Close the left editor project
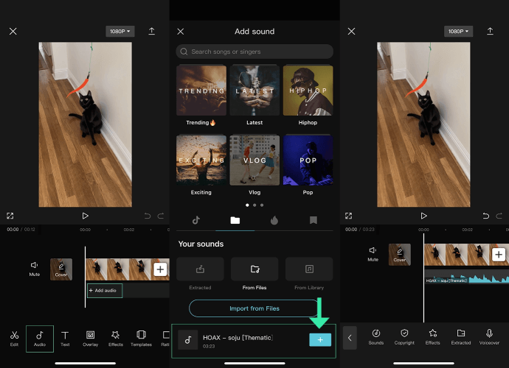This screenshot has width=509, height=368. [13, 31]
